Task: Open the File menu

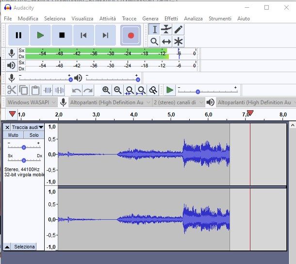Action: [8, 18]
